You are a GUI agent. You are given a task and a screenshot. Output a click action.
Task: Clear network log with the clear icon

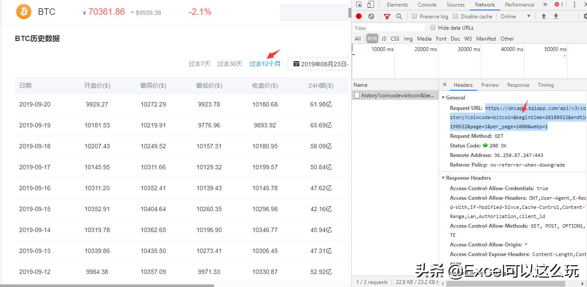371,16
